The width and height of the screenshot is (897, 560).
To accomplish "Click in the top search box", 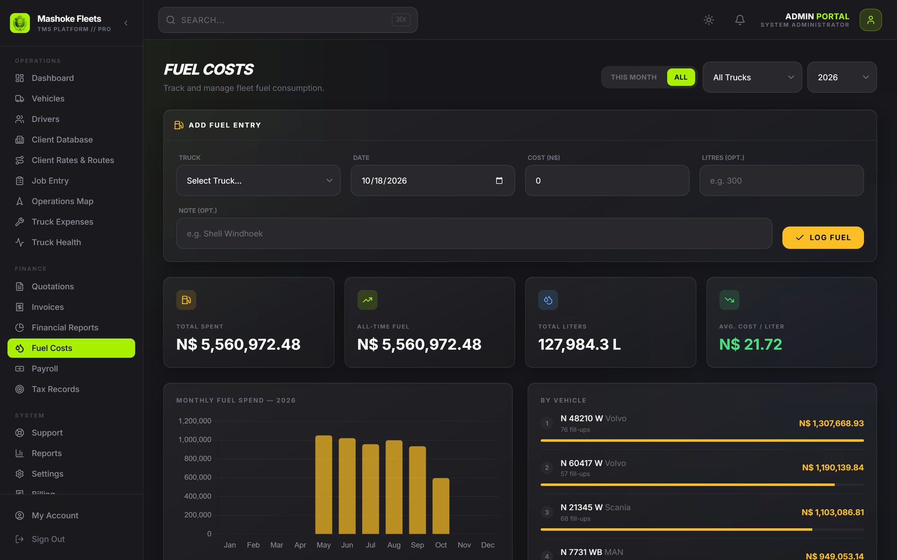I will [x=288, y=20].
